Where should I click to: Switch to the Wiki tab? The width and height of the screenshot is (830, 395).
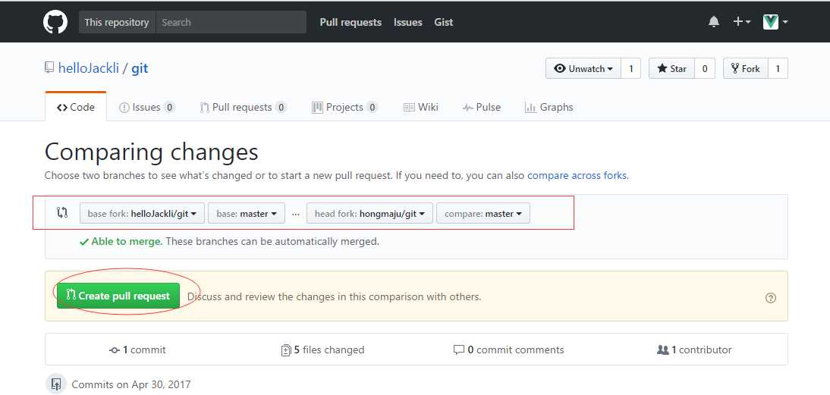[x=420, y=107]
